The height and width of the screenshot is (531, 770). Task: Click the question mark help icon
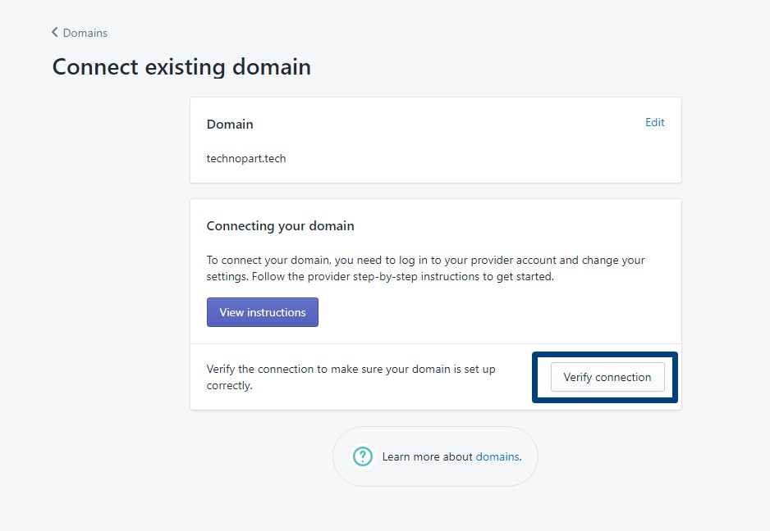(362, 456)
